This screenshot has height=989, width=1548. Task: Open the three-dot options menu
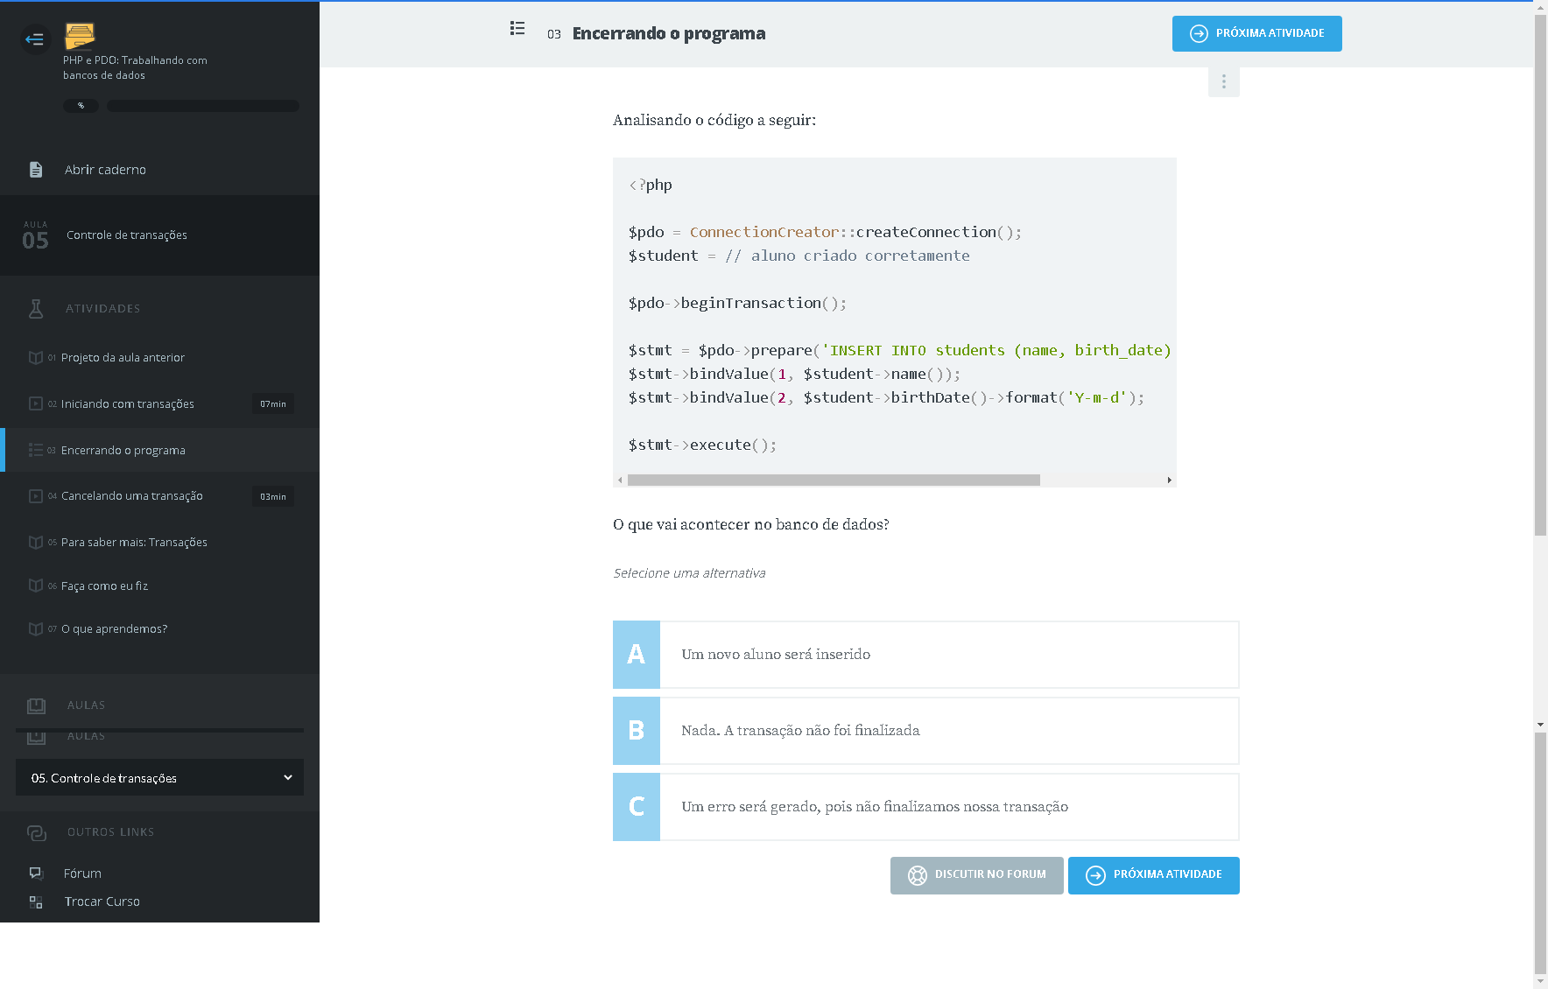tap(1223, 81)
